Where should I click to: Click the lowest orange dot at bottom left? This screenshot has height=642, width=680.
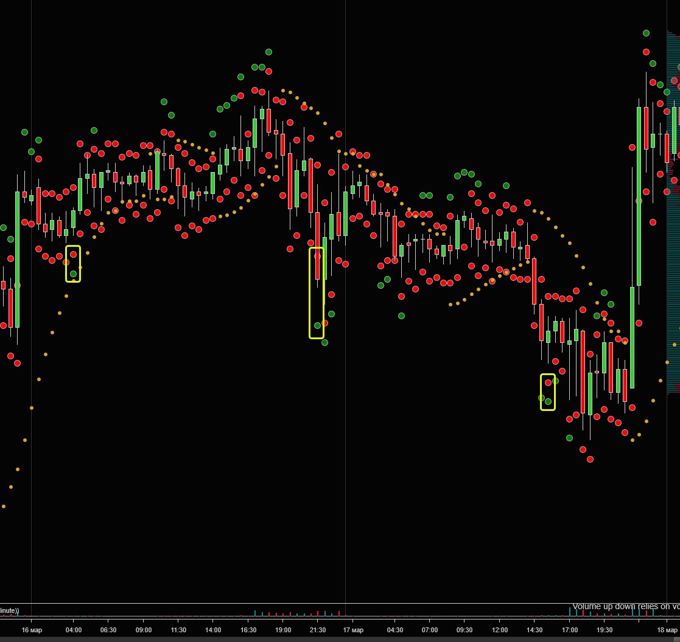tap(4, 506)
